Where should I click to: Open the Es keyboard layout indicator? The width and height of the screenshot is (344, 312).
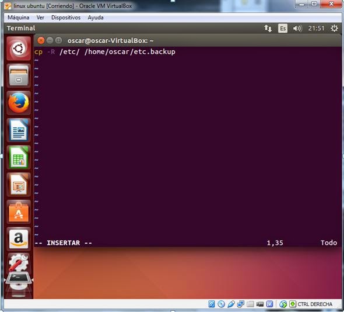point(283,29)
